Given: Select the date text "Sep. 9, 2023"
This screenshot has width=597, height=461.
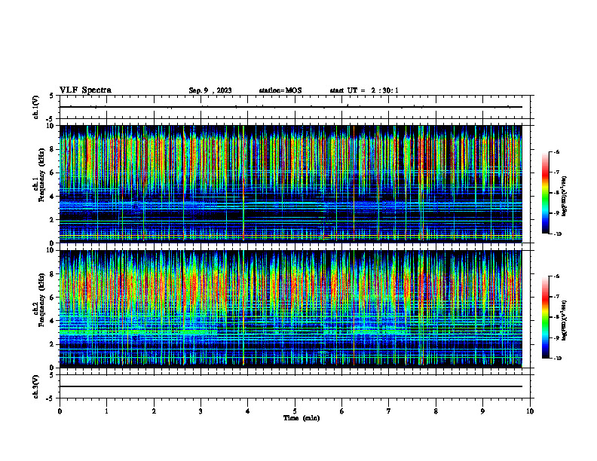Looking at the screenshot, I should (210, 90).
